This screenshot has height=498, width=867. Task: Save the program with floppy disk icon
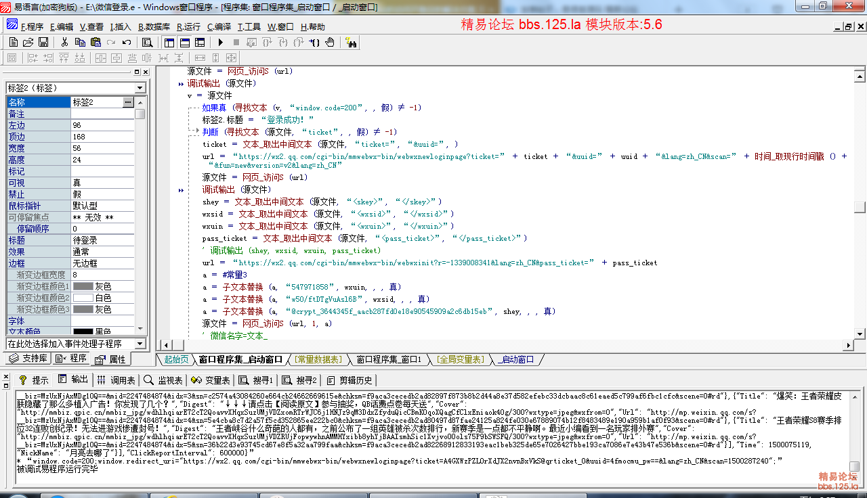[43, 43]
